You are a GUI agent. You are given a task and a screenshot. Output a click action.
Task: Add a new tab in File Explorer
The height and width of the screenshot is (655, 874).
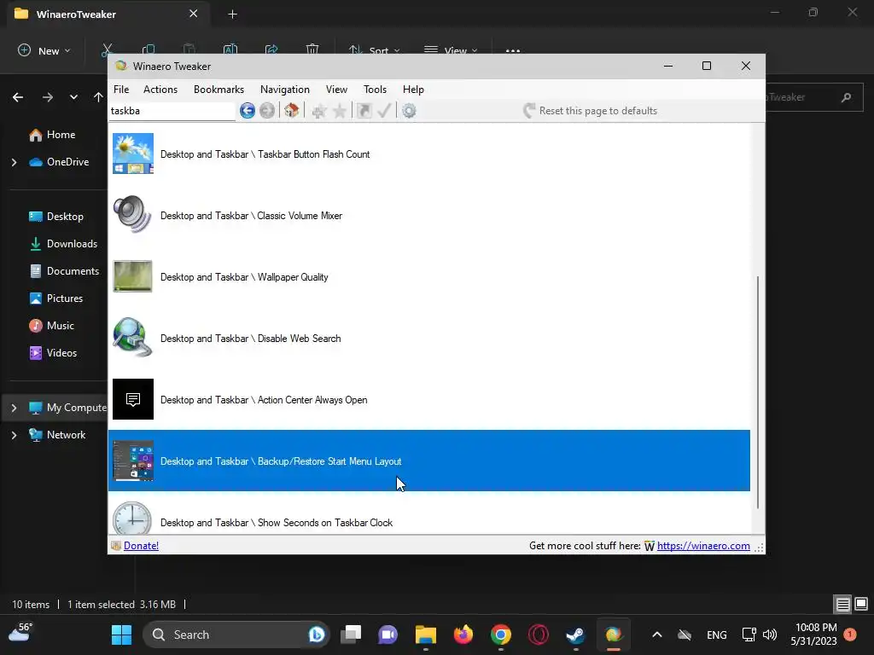(233, 14)
